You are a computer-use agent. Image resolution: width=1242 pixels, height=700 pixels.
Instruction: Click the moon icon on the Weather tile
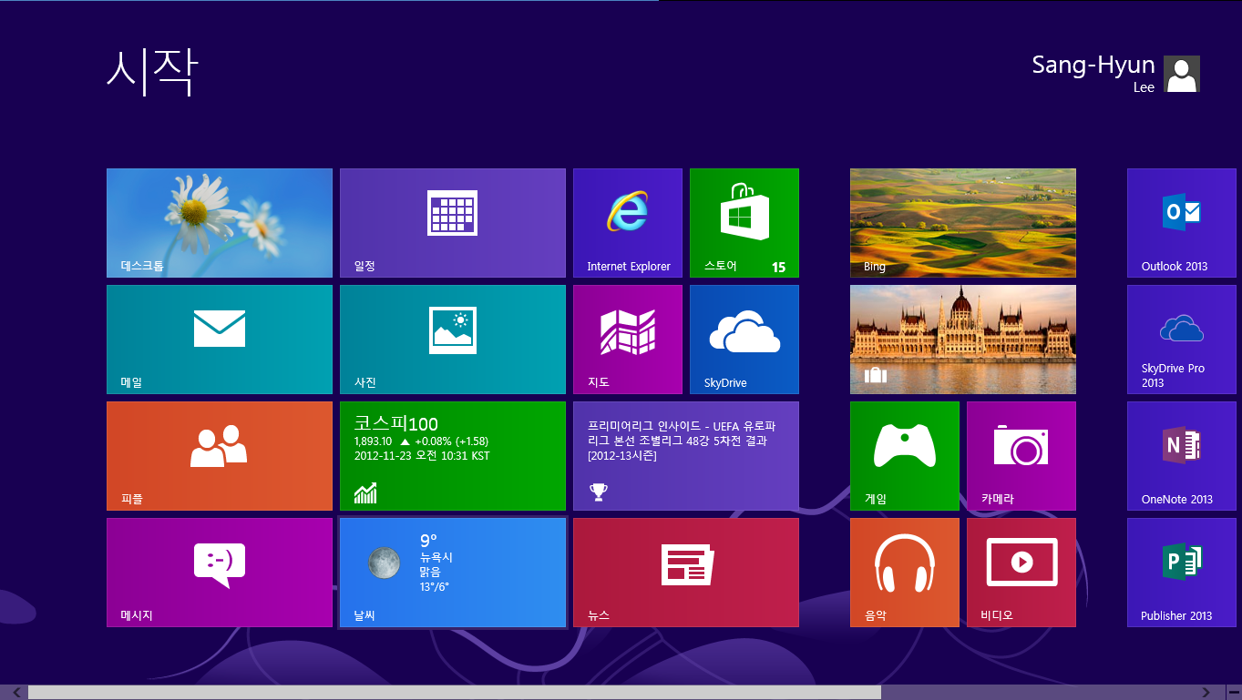tap(384, 563)
